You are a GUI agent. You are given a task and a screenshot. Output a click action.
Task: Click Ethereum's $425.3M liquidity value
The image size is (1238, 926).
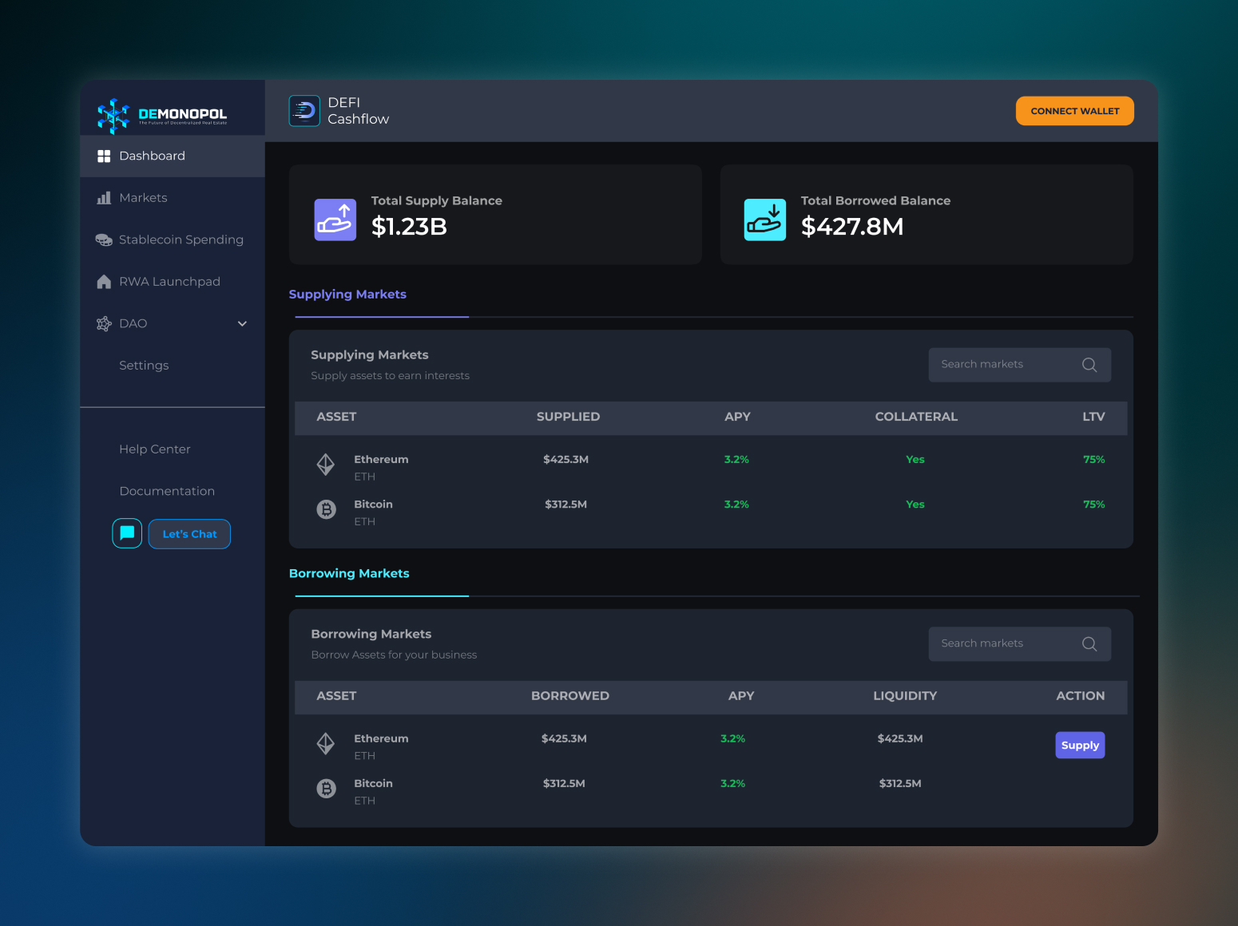tap(900, 739)
